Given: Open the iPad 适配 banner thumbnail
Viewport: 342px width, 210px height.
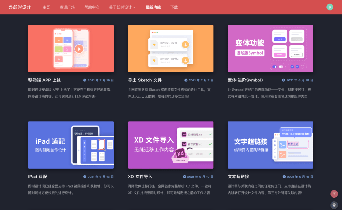Looking at the screenshot, I should 71,145.
